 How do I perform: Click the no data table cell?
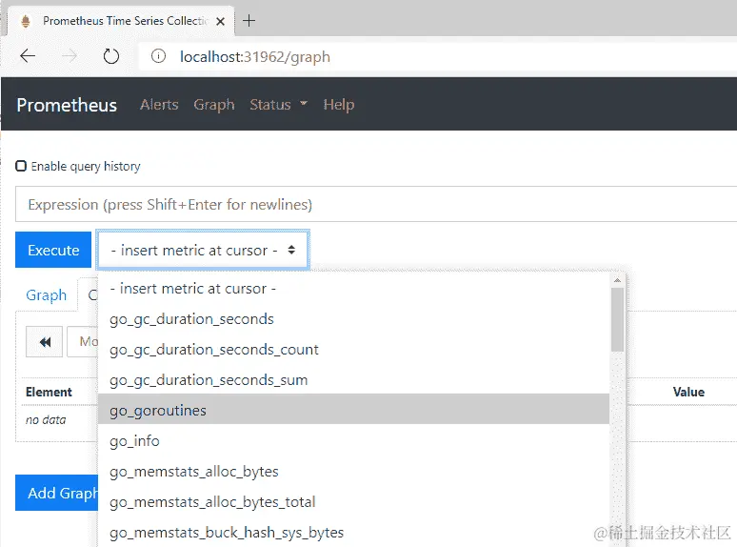[46, 419]
